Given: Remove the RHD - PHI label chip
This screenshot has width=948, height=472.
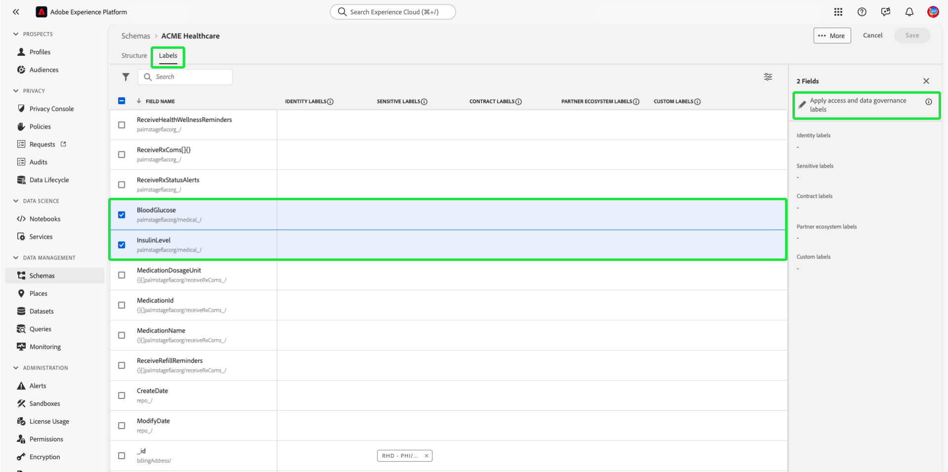Looking at the screenshot, I should pyautogui.click(x=426, y=456).
